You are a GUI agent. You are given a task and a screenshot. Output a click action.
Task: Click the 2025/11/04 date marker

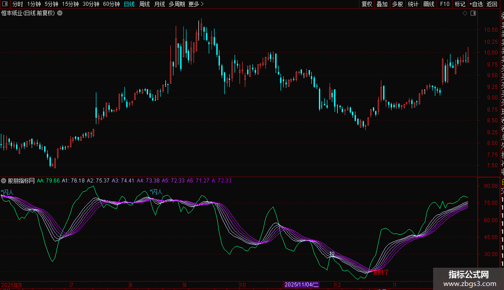(302, 284)
